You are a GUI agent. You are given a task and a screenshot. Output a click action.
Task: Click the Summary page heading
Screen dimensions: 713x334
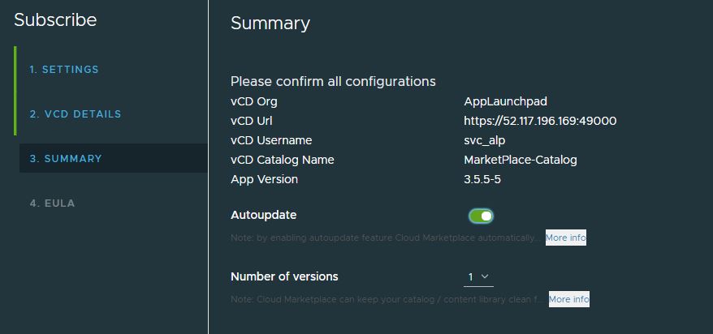[270, 24]
